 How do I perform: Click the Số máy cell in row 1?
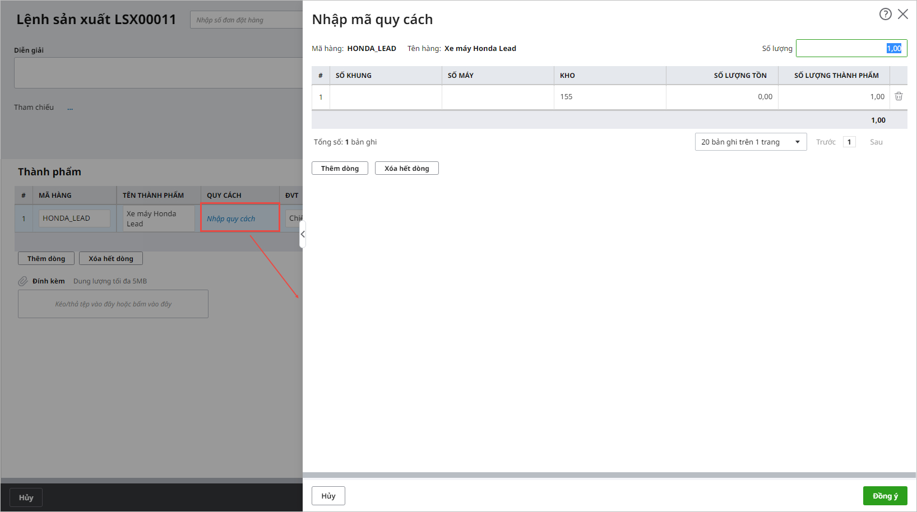pos(498,97)
